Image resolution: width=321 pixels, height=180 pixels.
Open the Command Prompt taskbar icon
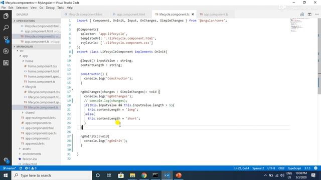click(155, 175)
